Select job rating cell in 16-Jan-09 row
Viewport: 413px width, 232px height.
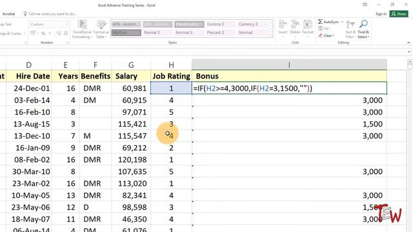(171, 148)
